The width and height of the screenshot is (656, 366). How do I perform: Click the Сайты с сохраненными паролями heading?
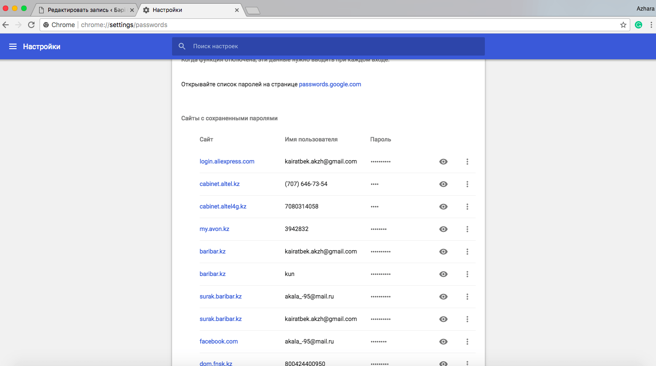coord(230,118)
